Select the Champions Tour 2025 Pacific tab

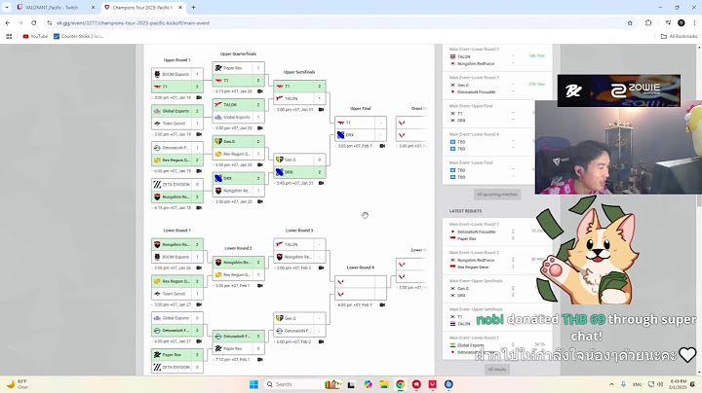[x=142, y=8]
